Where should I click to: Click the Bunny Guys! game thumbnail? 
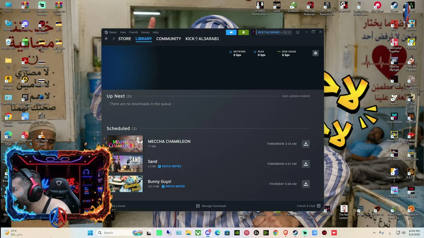125,184
